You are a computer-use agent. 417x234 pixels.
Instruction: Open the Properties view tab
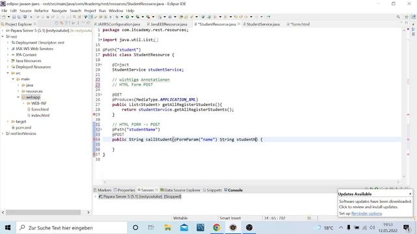[124, 190]
